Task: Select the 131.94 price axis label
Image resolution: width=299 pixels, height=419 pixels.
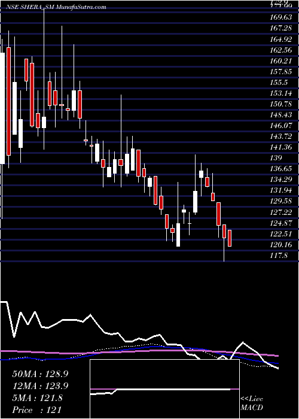Action: 281,190
